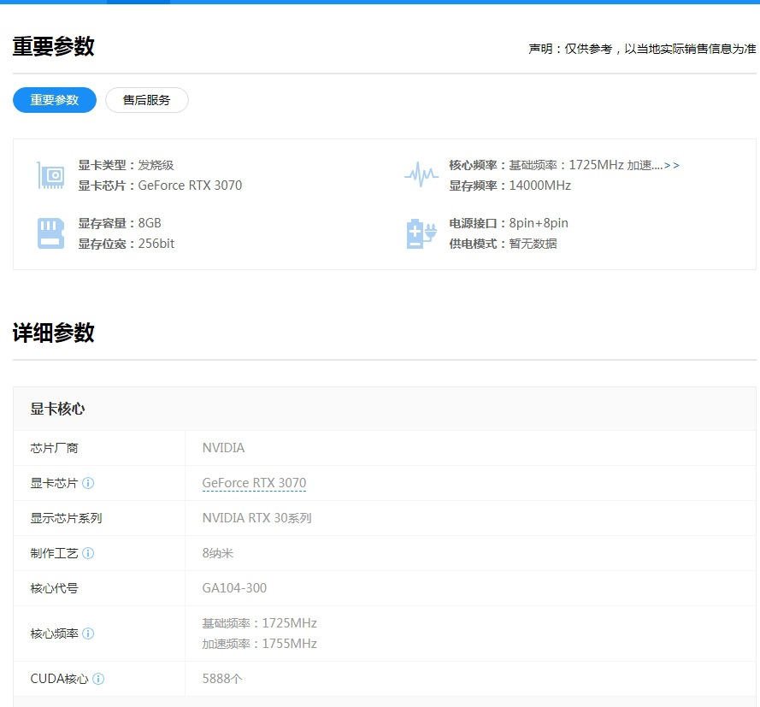
Task: Click the 显存容量：8GB text
Action: [120, 223]
